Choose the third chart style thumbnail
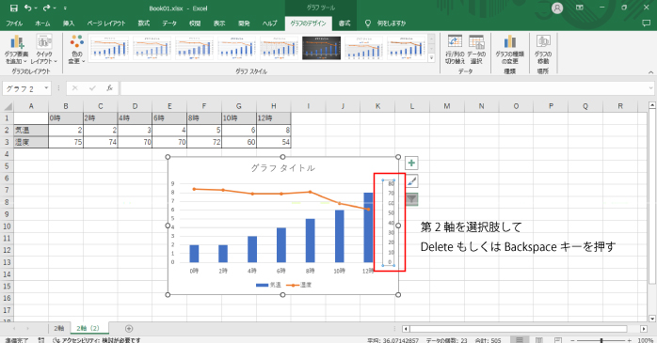 click(194, 48)
